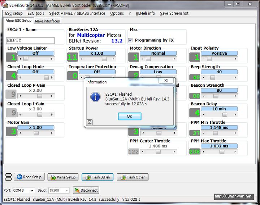Click the green 208 PPM Max value box

[195, 152]
